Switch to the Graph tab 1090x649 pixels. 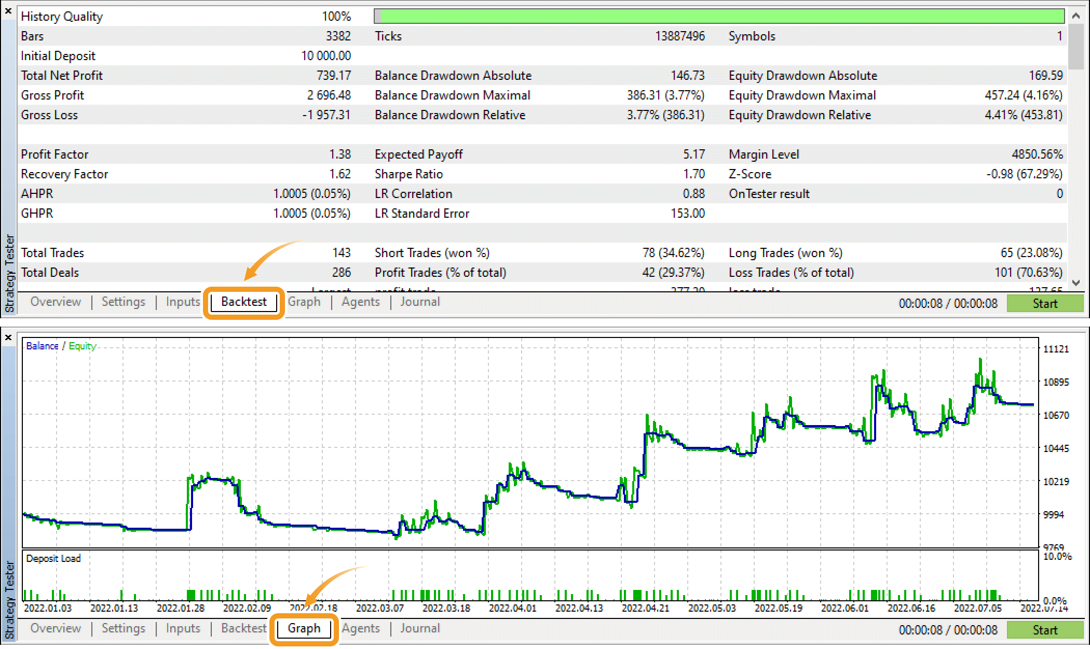(x=304, y=629)
